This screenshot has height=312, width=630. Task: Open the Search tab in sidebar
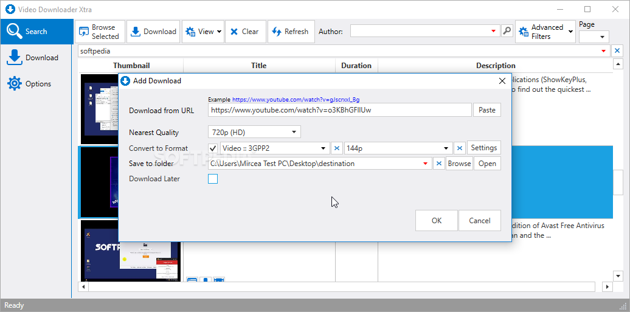tap(36, 32)
